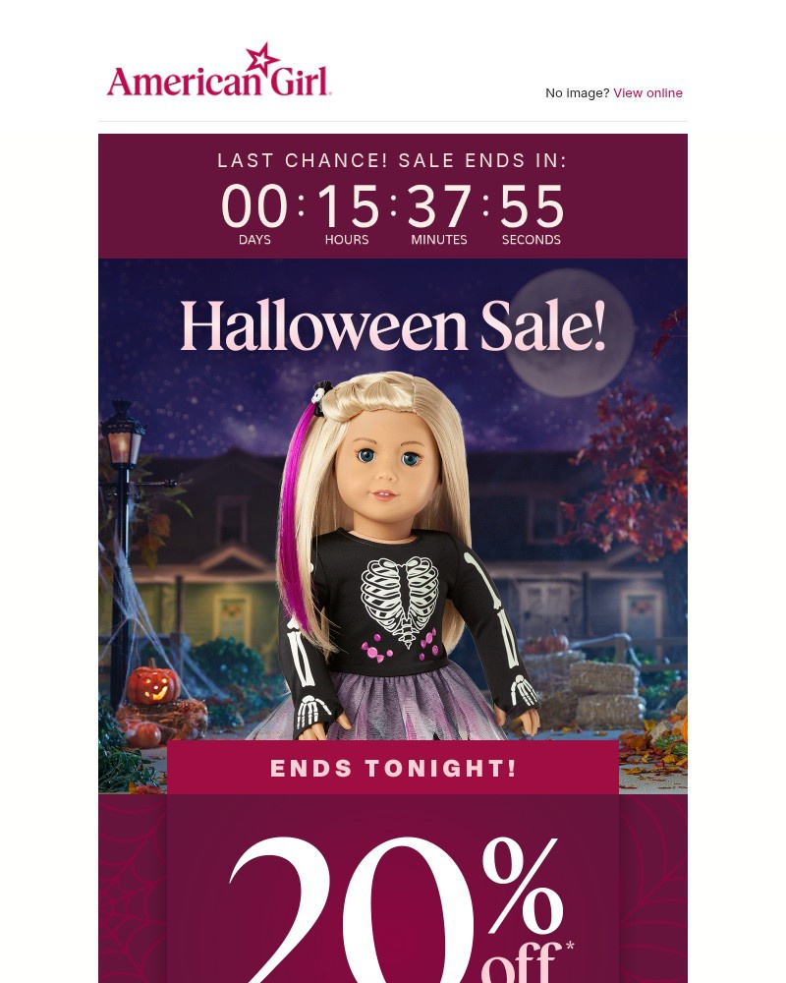Click the countdown days digits 00

(254, 206)
